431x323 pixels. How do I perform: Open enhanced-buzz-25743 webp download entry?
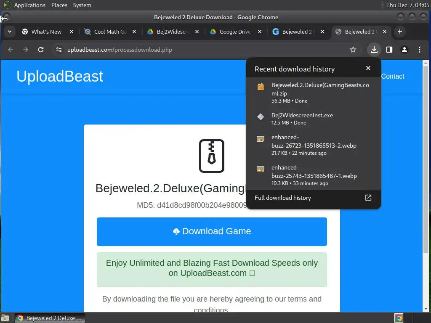pos(313,175)
